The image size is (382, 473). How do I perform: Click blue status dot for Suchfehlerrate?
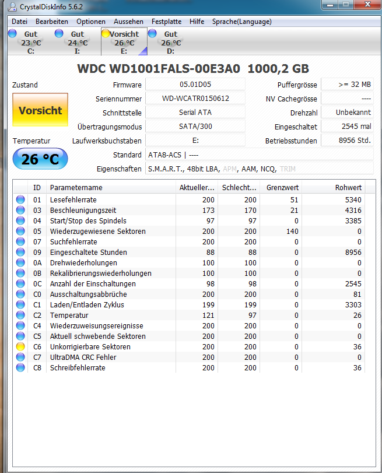[20, 241]
